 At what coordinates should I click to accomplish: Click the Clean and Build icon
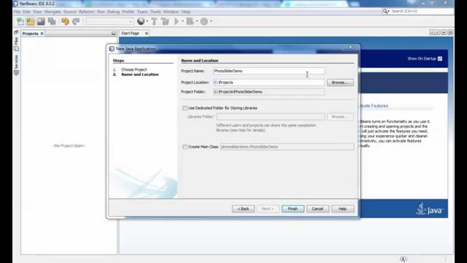coord(165,22)
